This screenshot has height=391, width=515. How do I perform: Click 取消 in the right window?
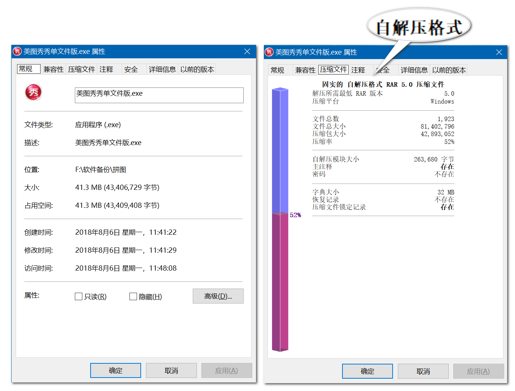(423, 371)
